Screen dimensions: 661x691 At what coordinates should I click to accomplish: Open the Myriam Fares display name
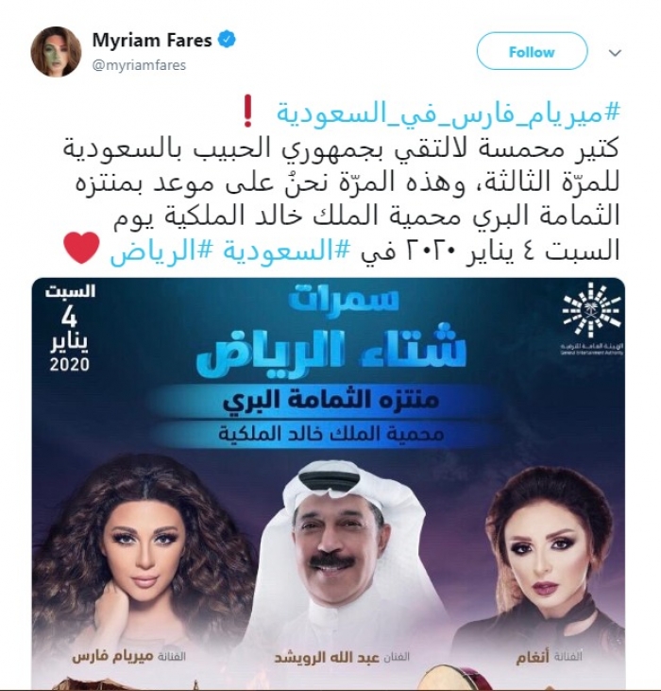click(152, 40)
